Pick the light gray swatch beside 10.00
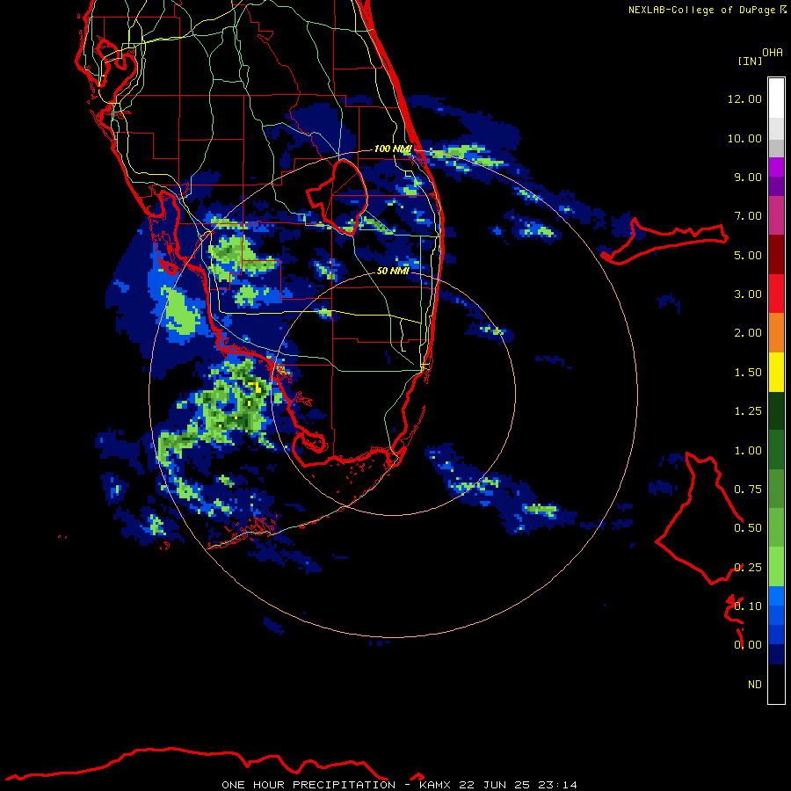 coord(776,128)
